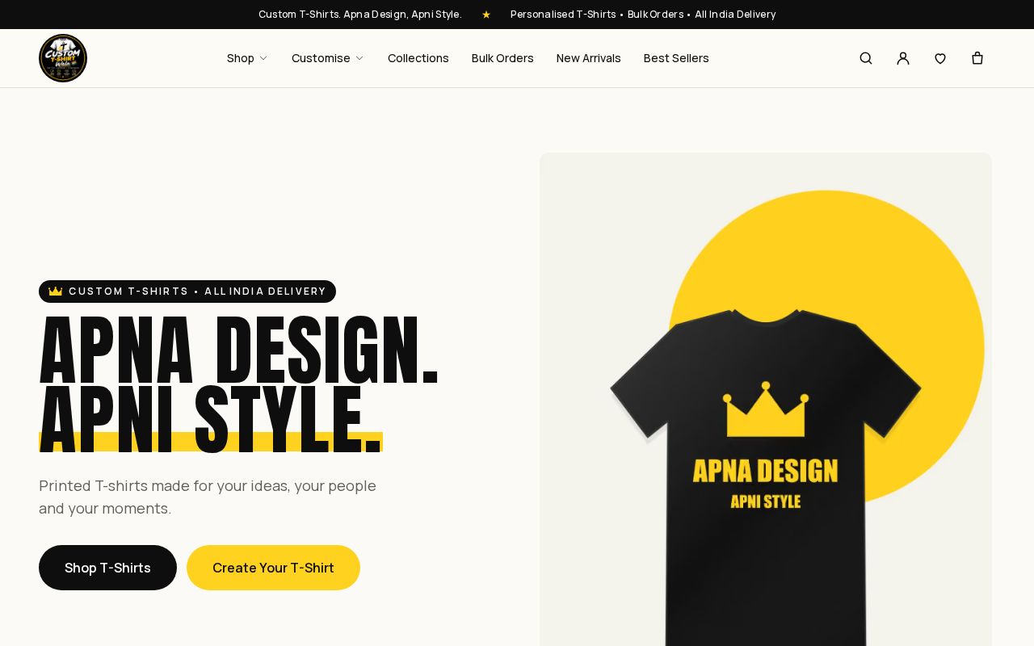The height and width of the screenshot is (646, 1034).
Task: View wishlist via the heart icon
Action: [x=940, y=58]
